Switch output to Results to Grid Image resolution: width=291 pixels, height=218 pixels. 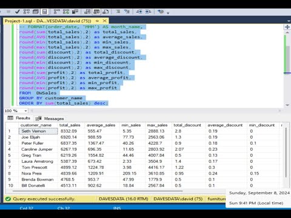[96, 12]
